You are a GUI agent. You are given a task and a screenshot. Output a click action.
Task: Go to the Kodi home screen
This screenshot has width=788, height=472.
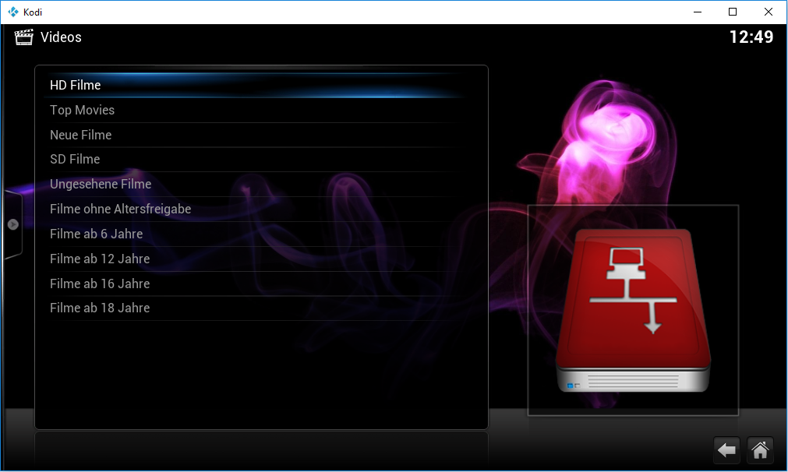(x=760, y=450)
